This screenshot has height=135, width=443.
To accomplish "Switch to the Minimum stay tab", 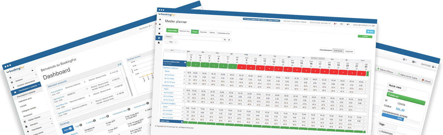I will coord(185,31).
